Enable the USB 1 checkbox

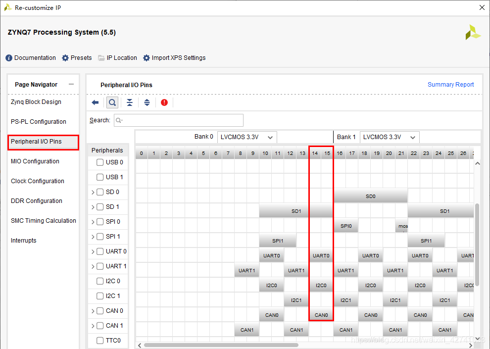coord(100,177)
